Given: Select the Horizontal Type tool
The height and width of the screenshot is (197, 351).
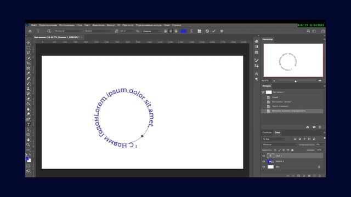Looking at the screenshot, I should point(28,124).
